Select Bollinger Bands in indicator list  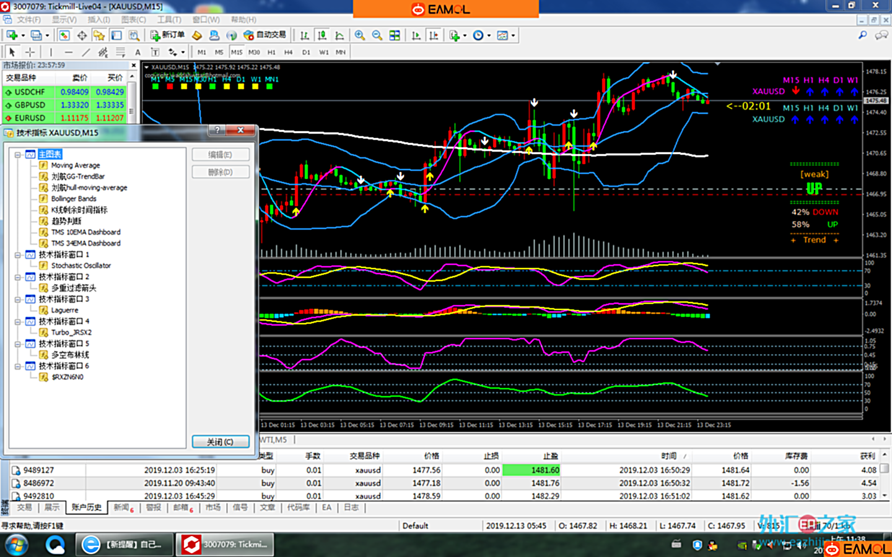tap(74, 199)
